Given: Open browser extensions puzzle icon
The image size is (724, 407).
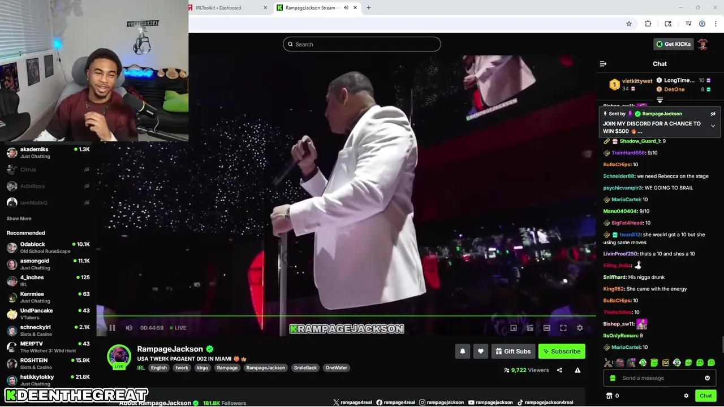Looking at the screenshot, I should 648,24.
